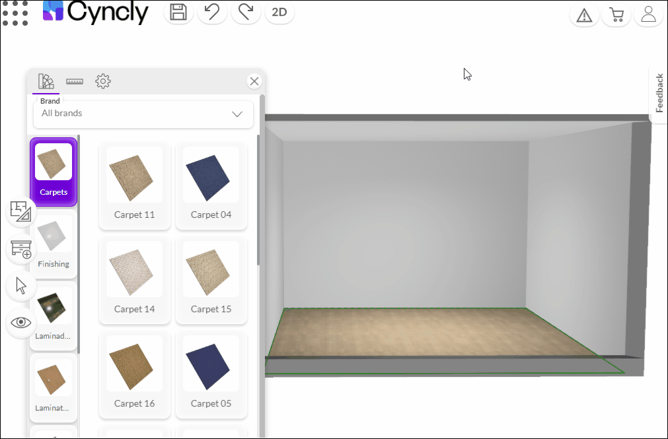Pick the Carpet 16 swatch
This screenshot has width=668, height=439.
point(135,375)
